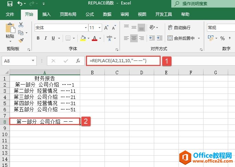Open the 文件 tab

[x=10, y=14]
